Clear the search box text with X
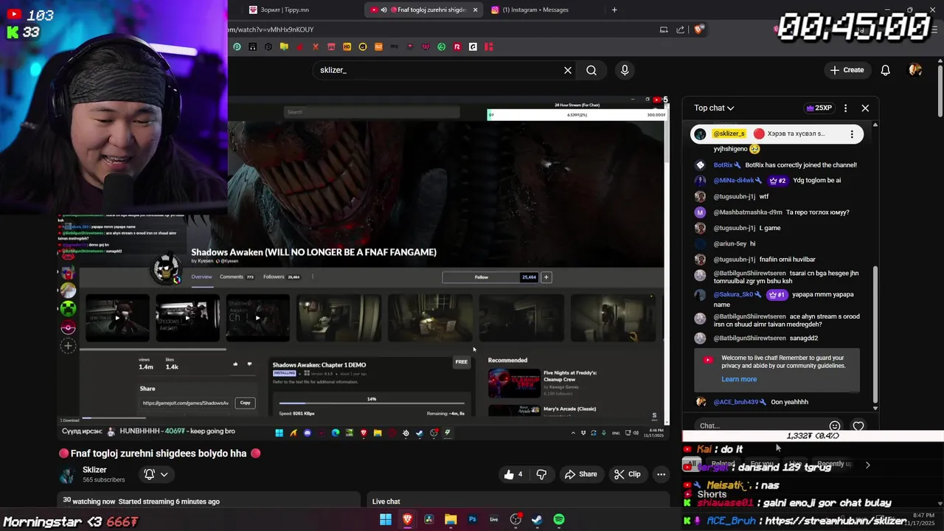This screenshot has height=531, width=944. (568, 70)
